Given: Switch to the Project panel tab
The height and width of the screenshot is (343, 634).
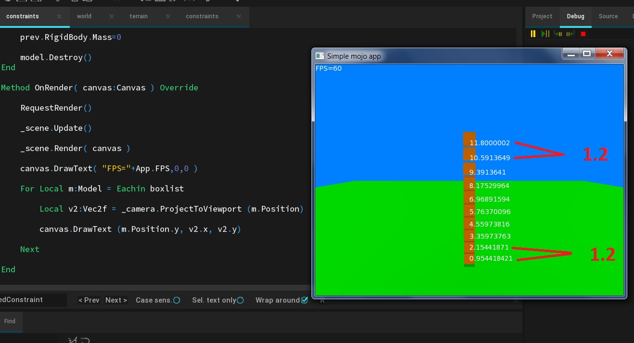Looking at the screenshot, I should pyautogui.click(x=542, y=16).
